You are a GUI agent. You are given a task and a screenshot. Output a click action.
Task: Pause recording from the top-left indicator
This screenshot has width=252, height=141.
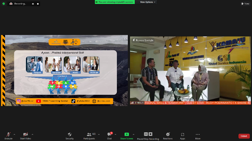click(33, 4)
